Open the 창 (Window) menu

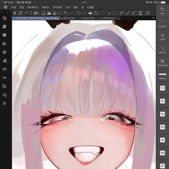(83, 8)
